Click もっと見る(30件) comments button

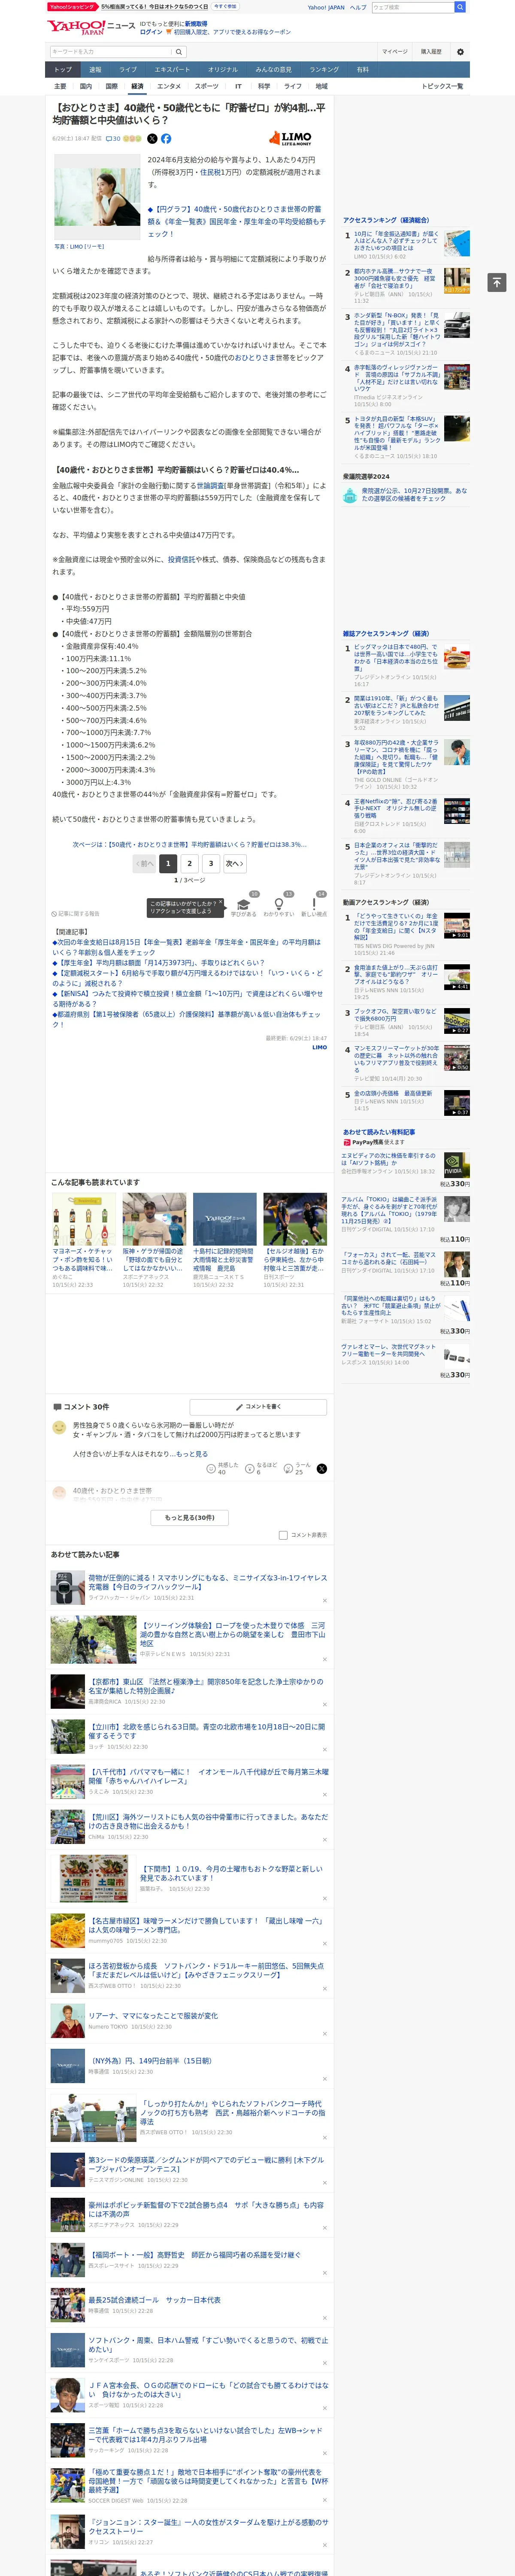pyautogui.click(x=190, y=1518)
